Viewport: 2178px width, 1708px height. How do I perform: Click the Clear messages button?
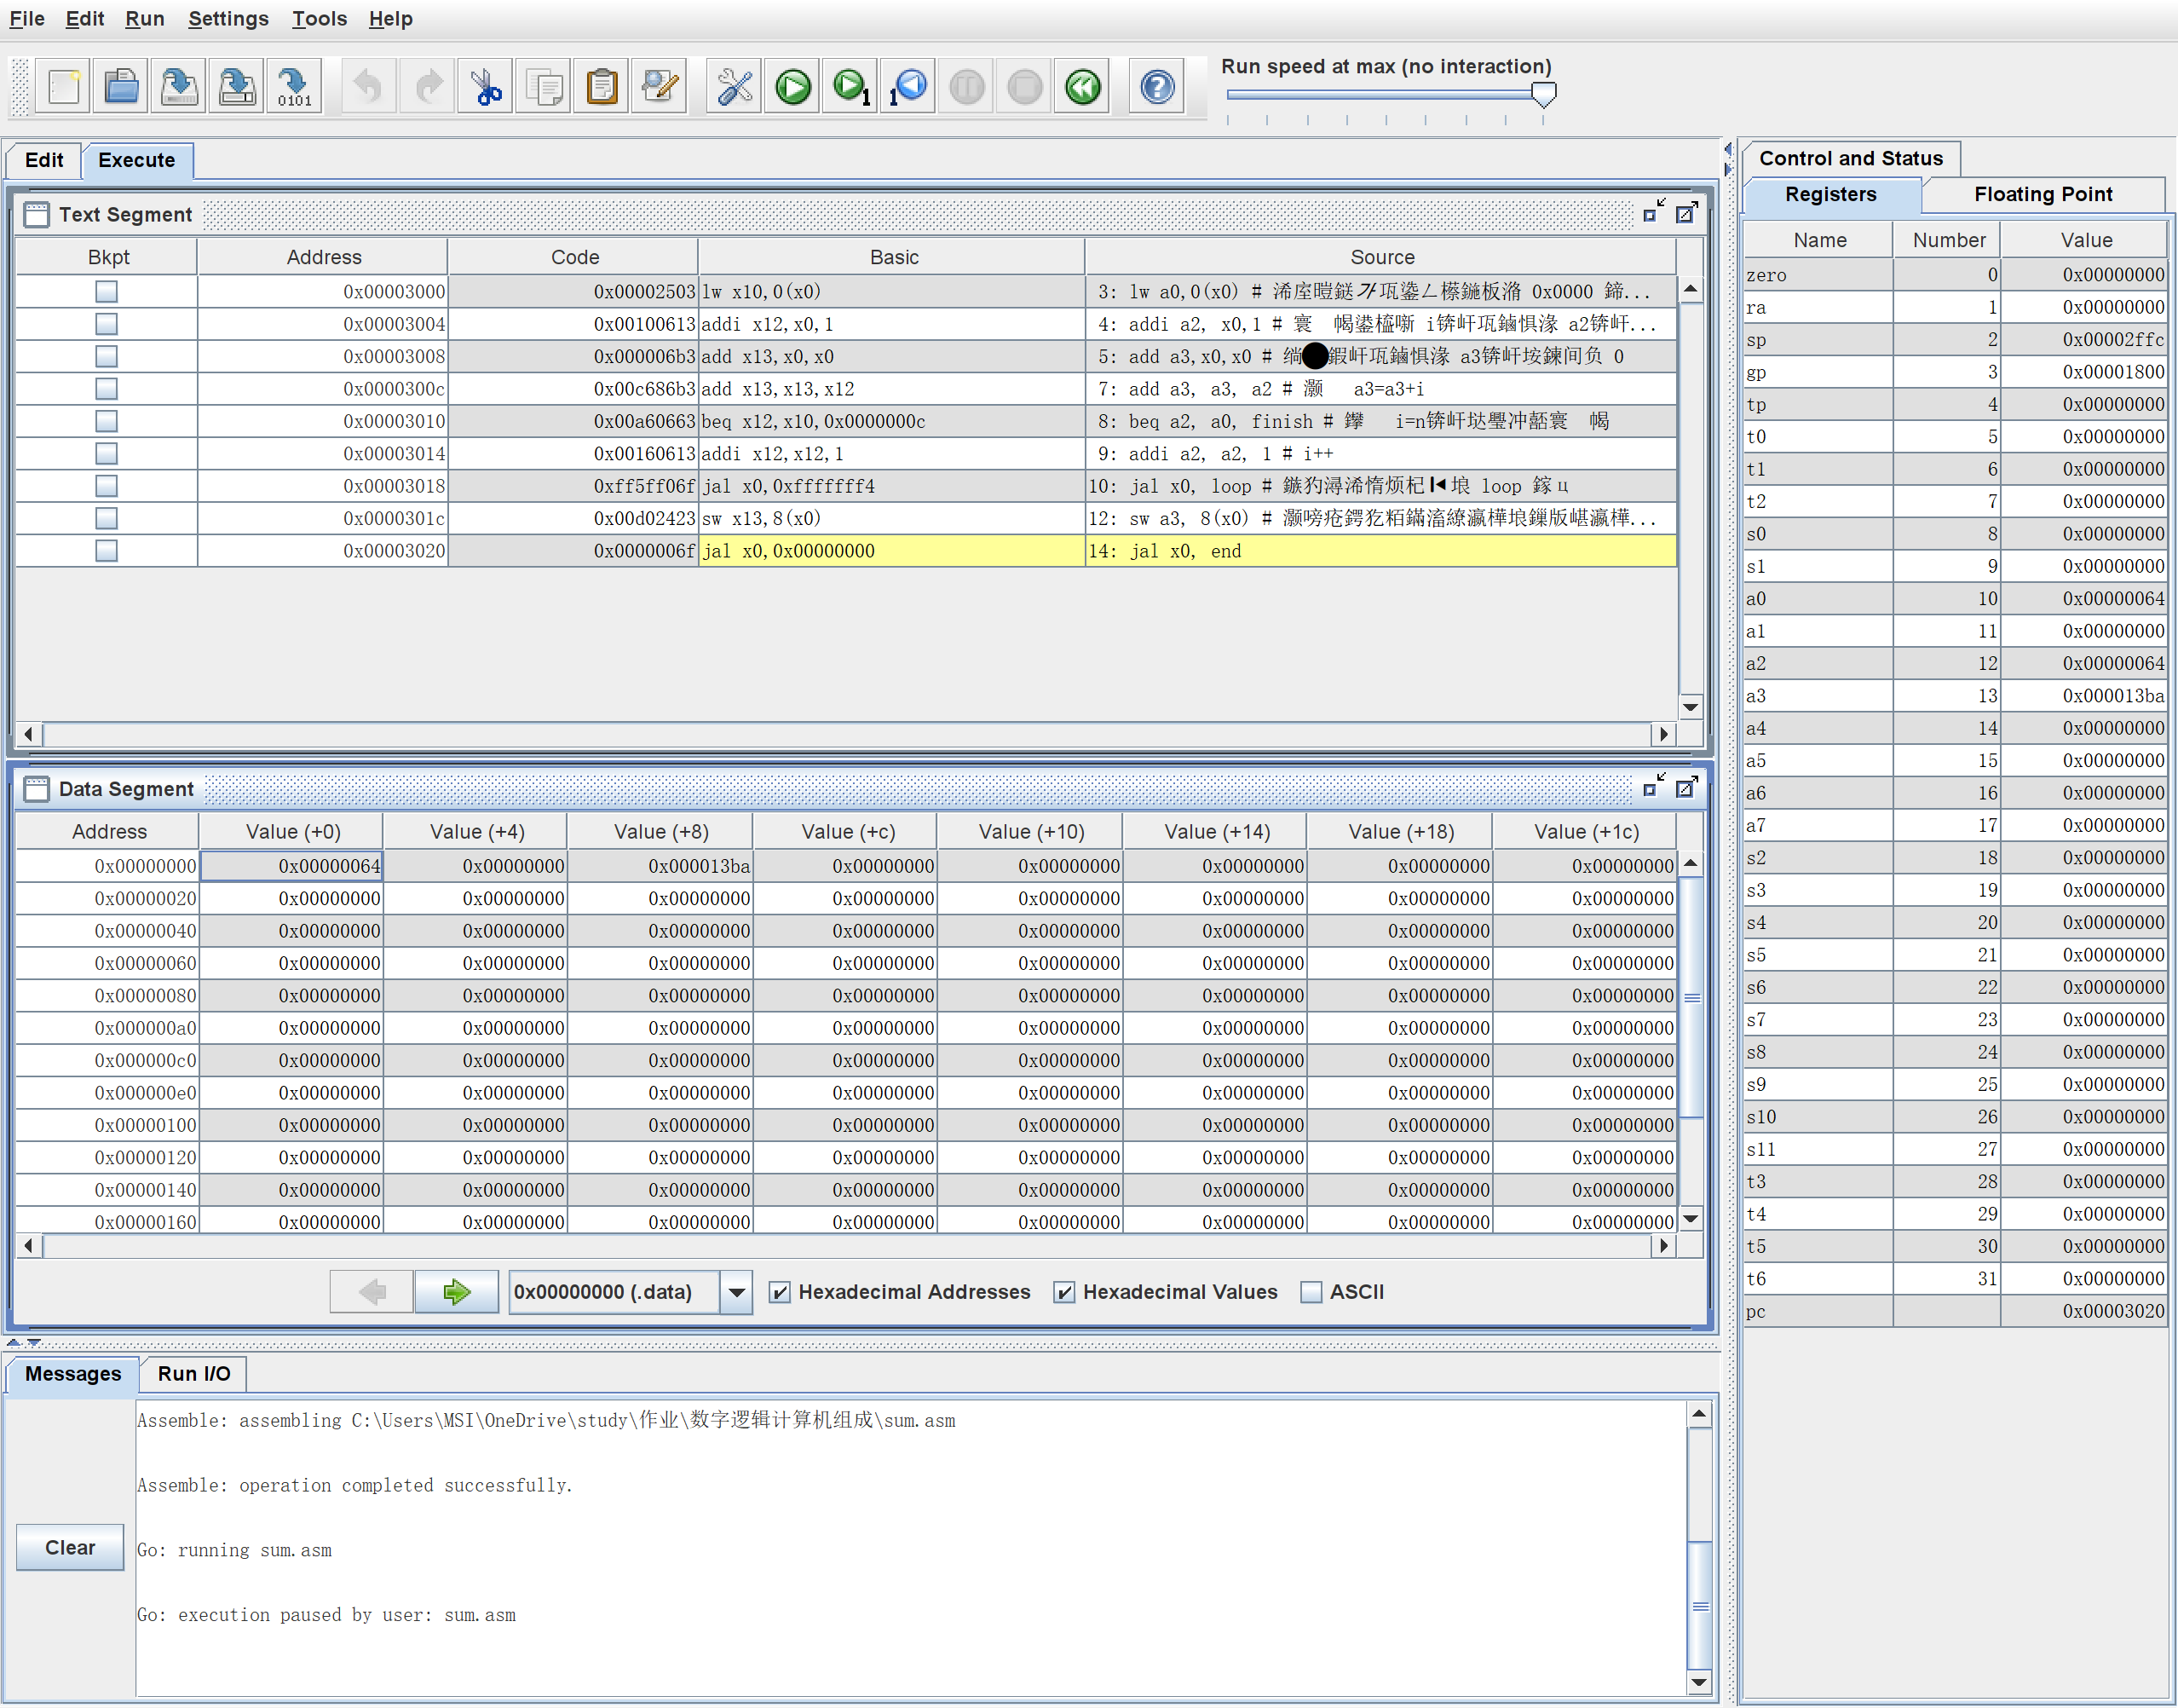pyautogui.click(x=70, y=1547)
